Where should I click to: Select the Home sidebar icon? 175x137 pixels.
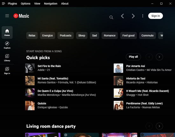(x=7, y=32)
